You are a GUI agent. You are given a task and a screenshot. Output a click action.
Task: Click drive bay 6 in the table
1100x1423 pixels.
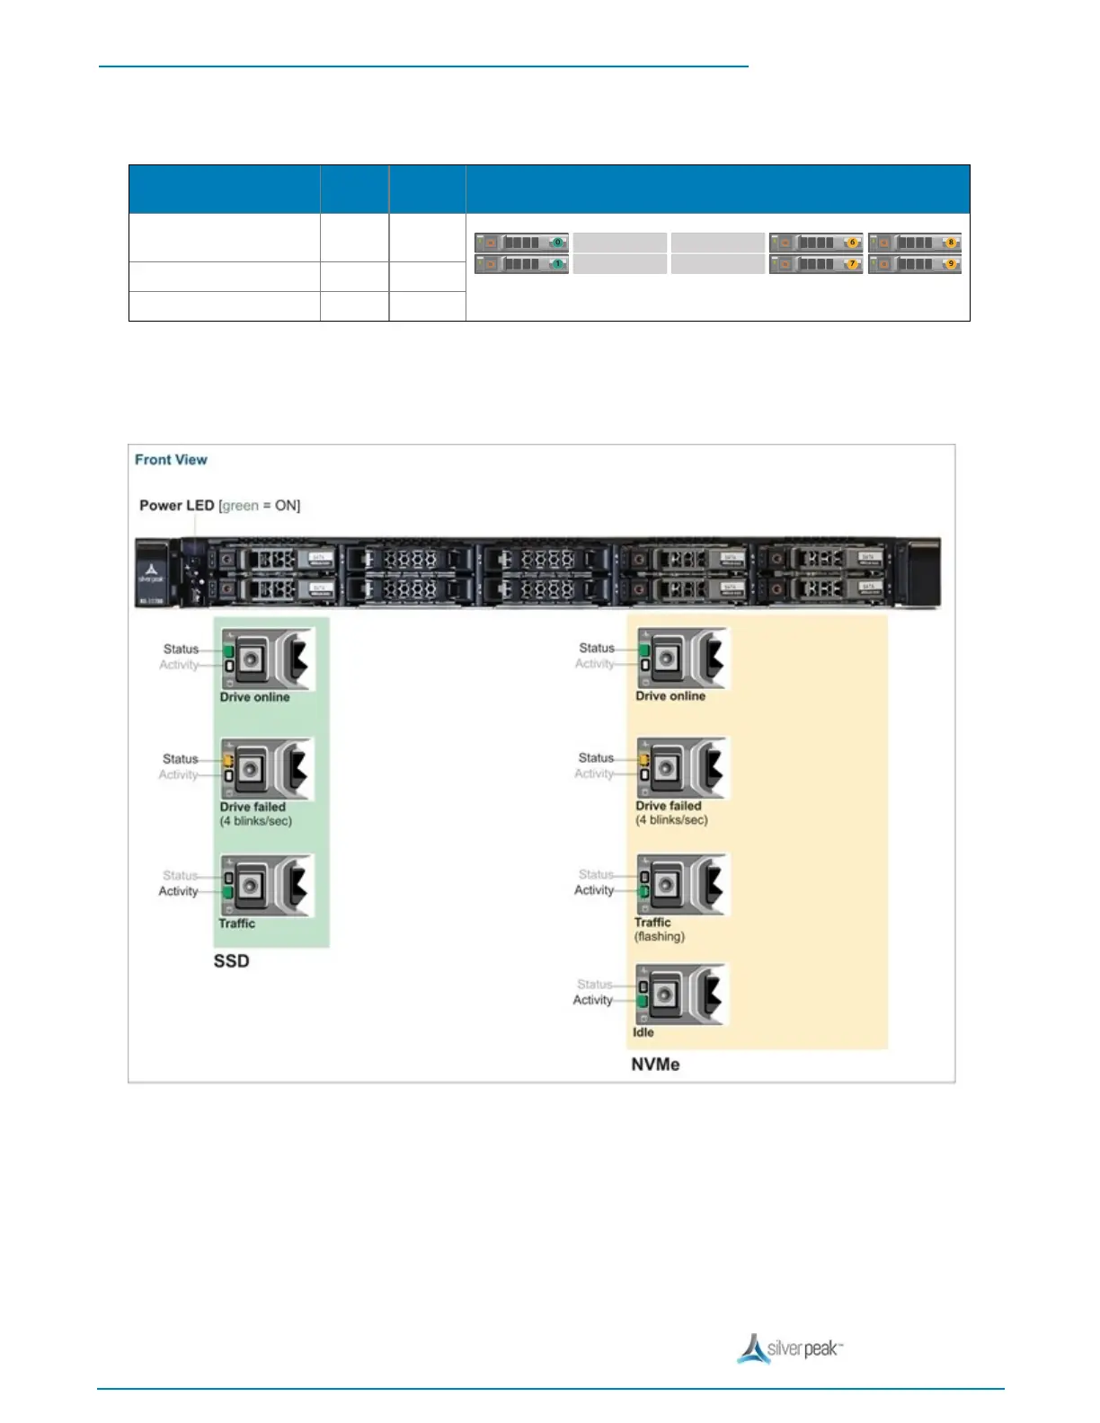coord(816,243)
